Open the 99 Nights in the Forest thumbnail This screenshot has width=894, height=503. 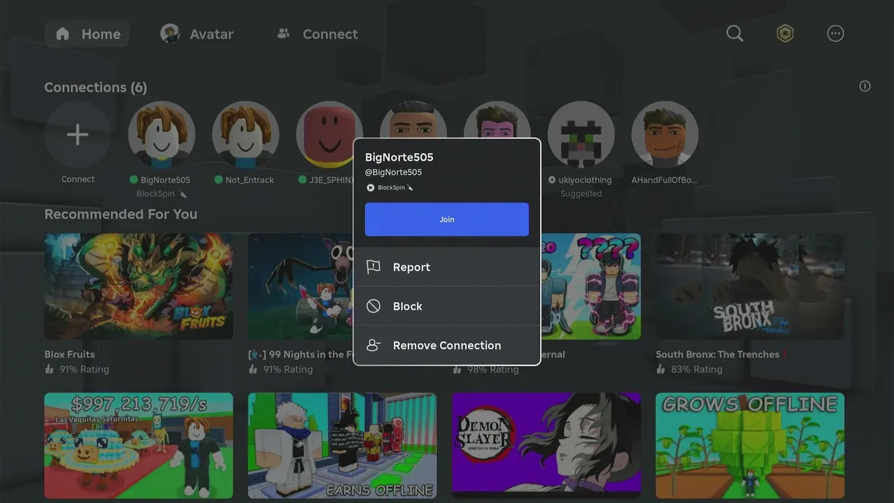(x=300, y=286)
